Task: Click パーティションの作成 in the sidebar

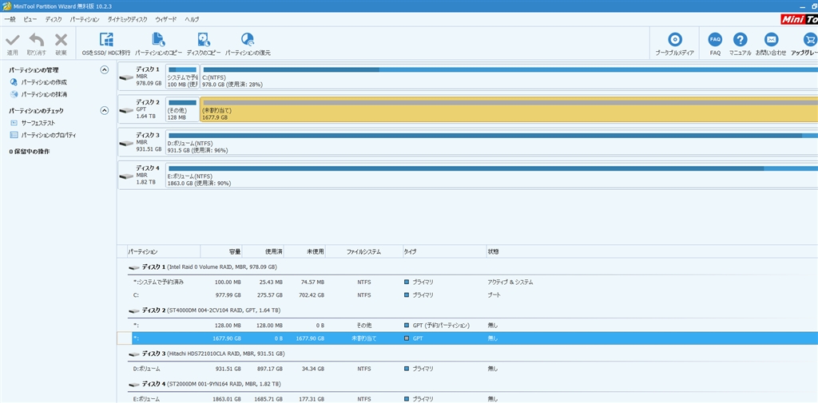Action: pos(44,82)
